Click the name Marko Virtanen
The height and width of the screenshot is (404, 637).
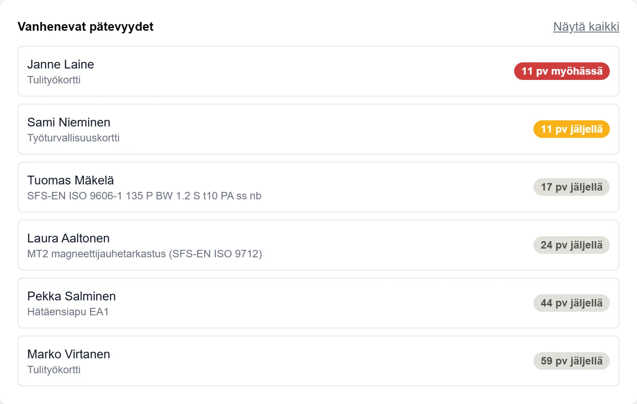(x=69, y=354)
